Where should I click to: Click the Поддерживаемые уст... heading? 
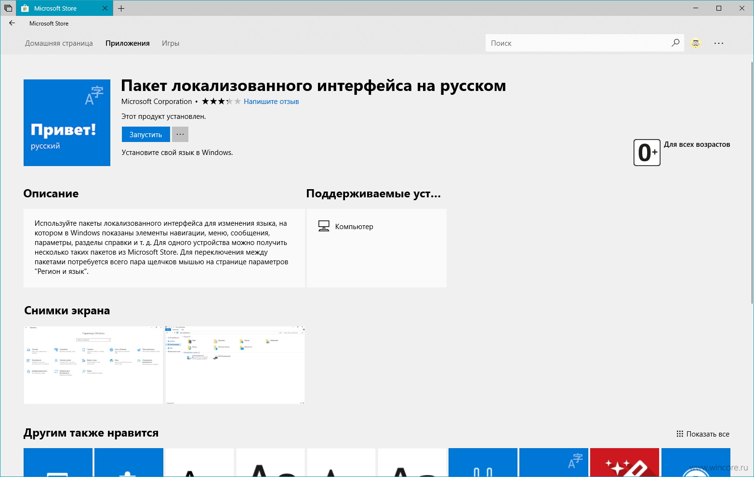coord(373,193)
